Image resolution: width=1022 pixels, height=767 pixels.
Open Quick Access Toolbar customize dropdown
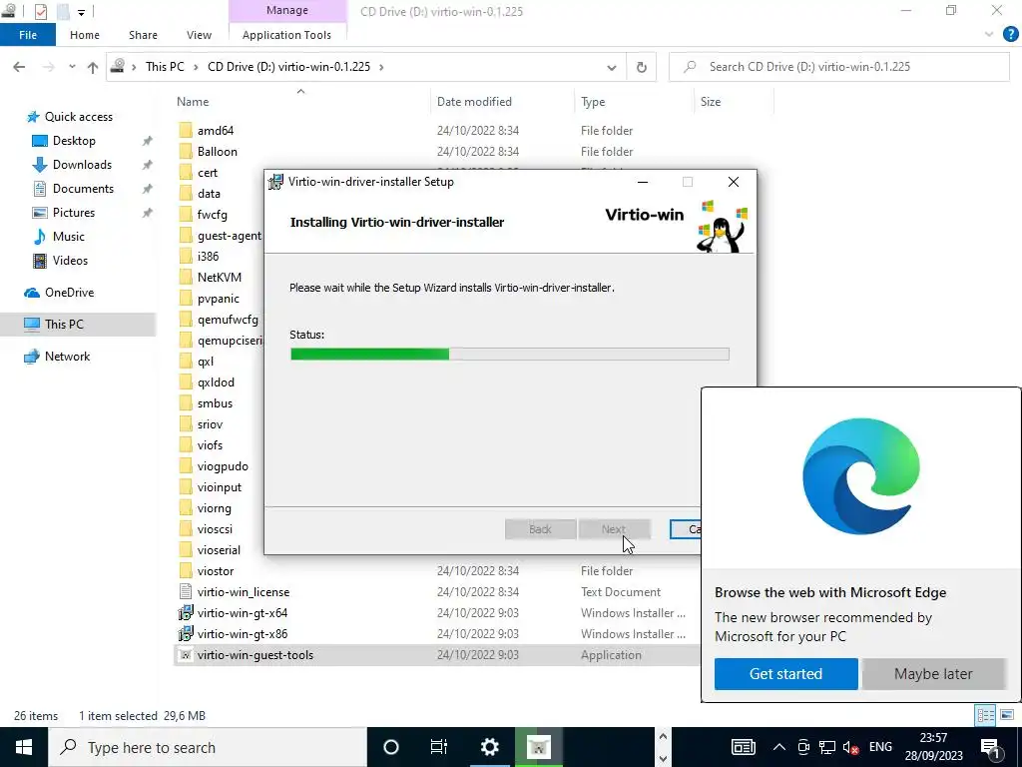coord(81,12)
